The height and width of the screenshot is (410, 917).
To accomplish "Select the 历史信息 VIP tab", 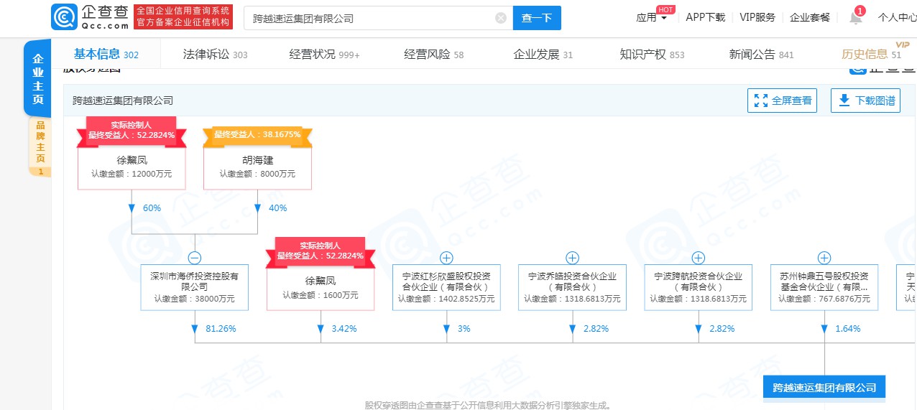I will coord(871,54).
